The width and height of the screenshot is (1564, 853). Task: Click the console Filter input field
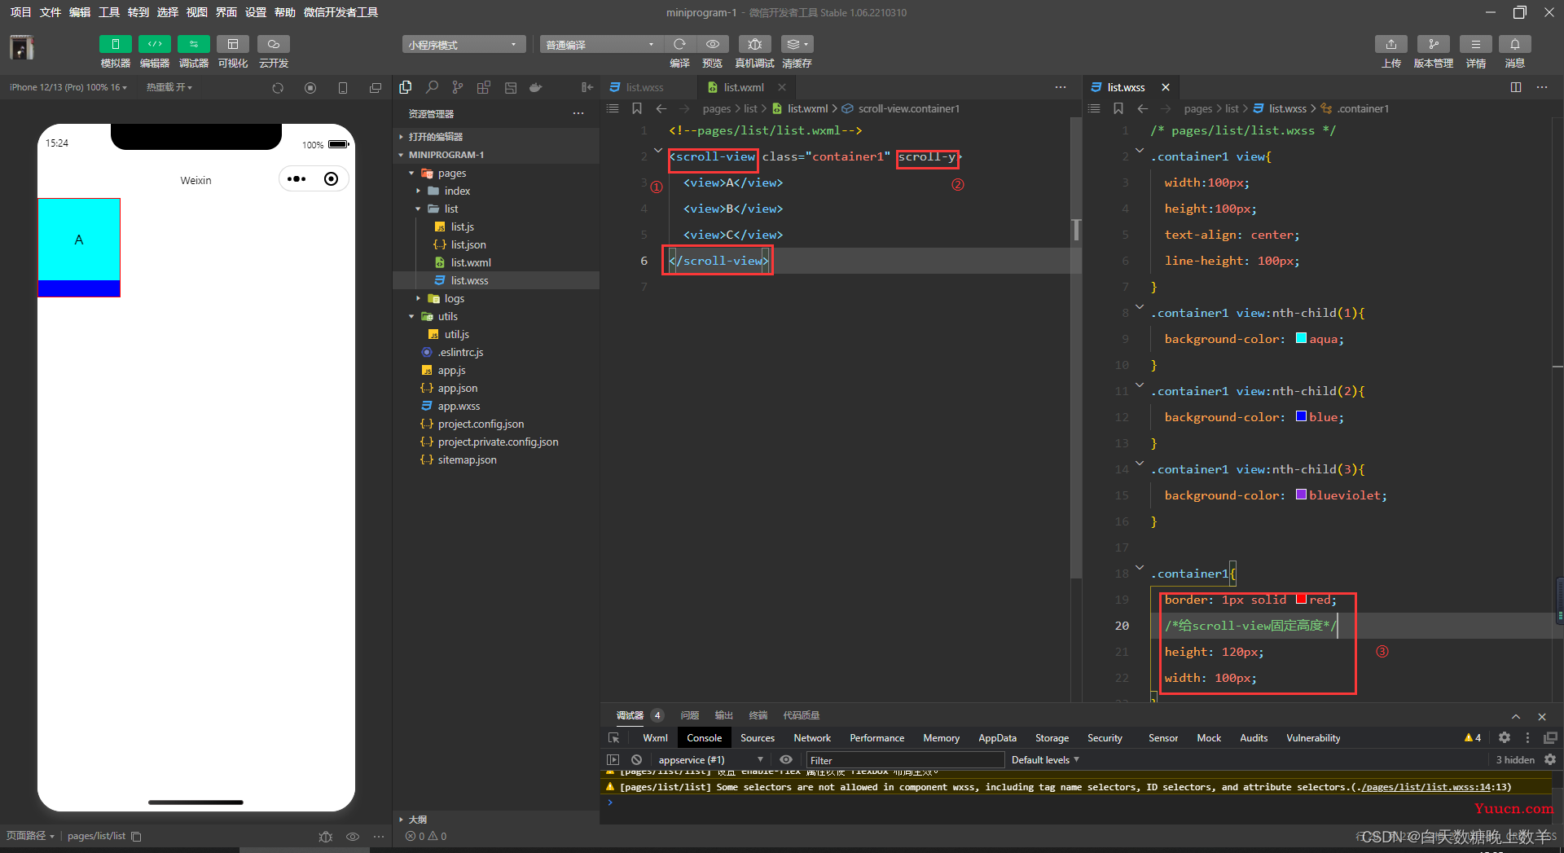tap(904, 760)
